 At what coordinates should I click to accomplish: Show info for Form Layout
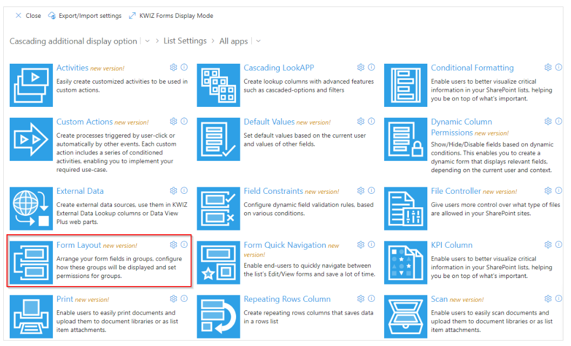(x=184, y=245)
